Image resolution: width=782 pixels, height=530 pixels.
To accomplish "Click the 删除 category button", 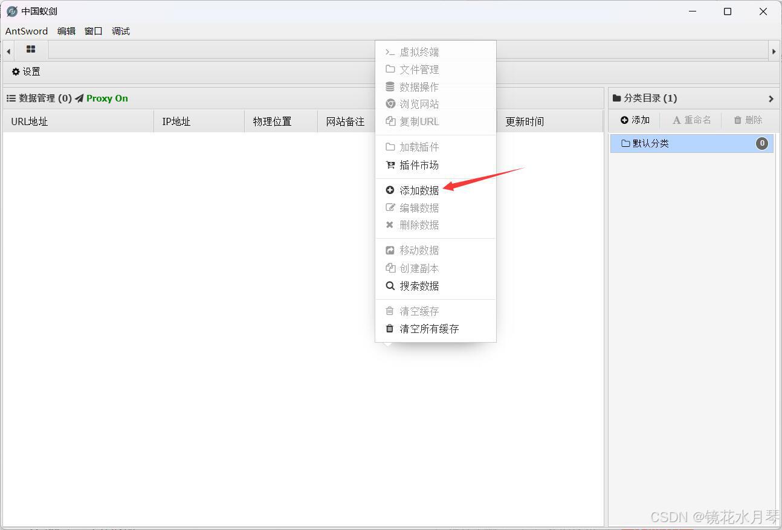I will [748, 120].
